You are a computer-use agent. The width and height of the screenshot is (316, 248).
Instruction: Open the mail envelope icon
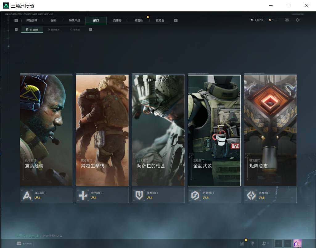pos(287,20)
